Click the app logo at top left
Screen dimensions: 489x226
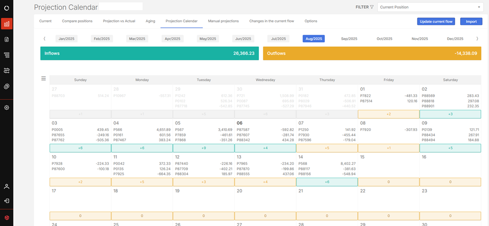7,8
